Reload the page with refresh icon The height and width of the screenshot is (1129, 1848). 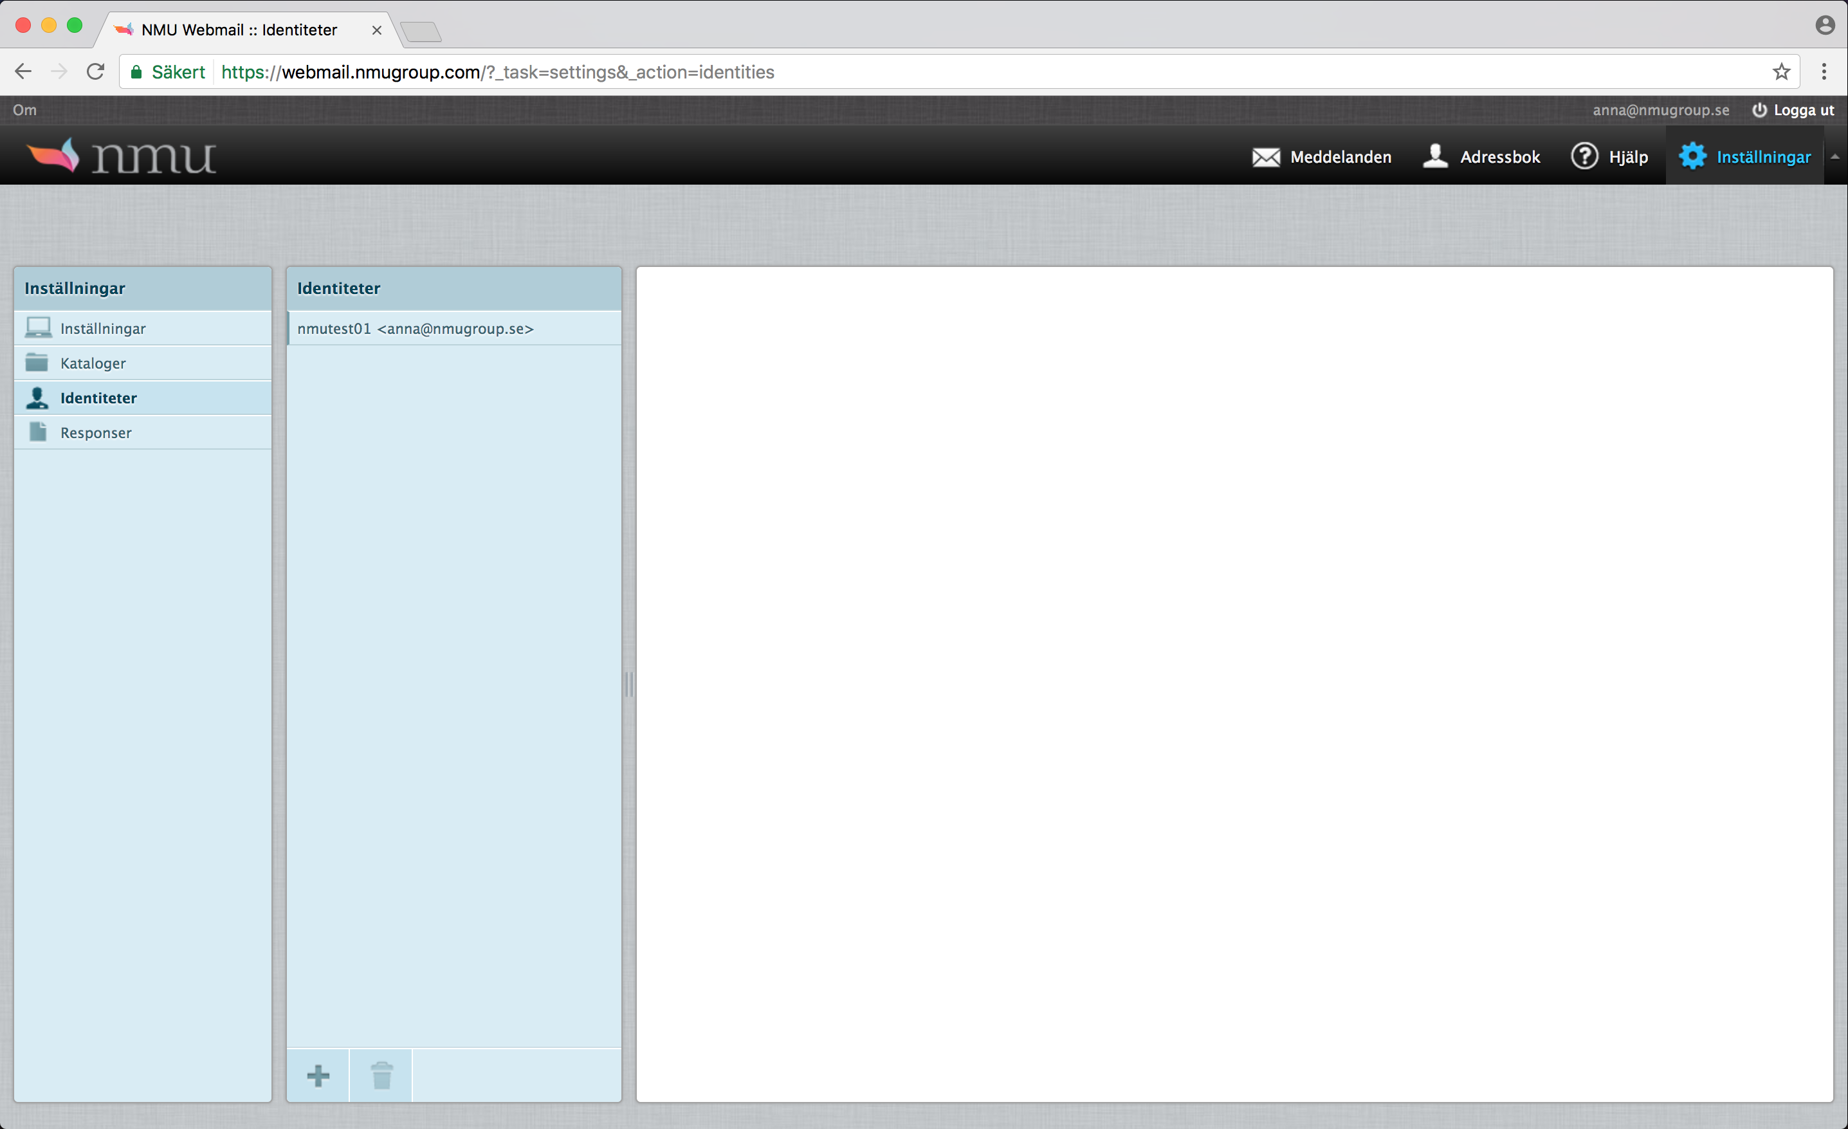pyautogui.click(x=96, y=72)
